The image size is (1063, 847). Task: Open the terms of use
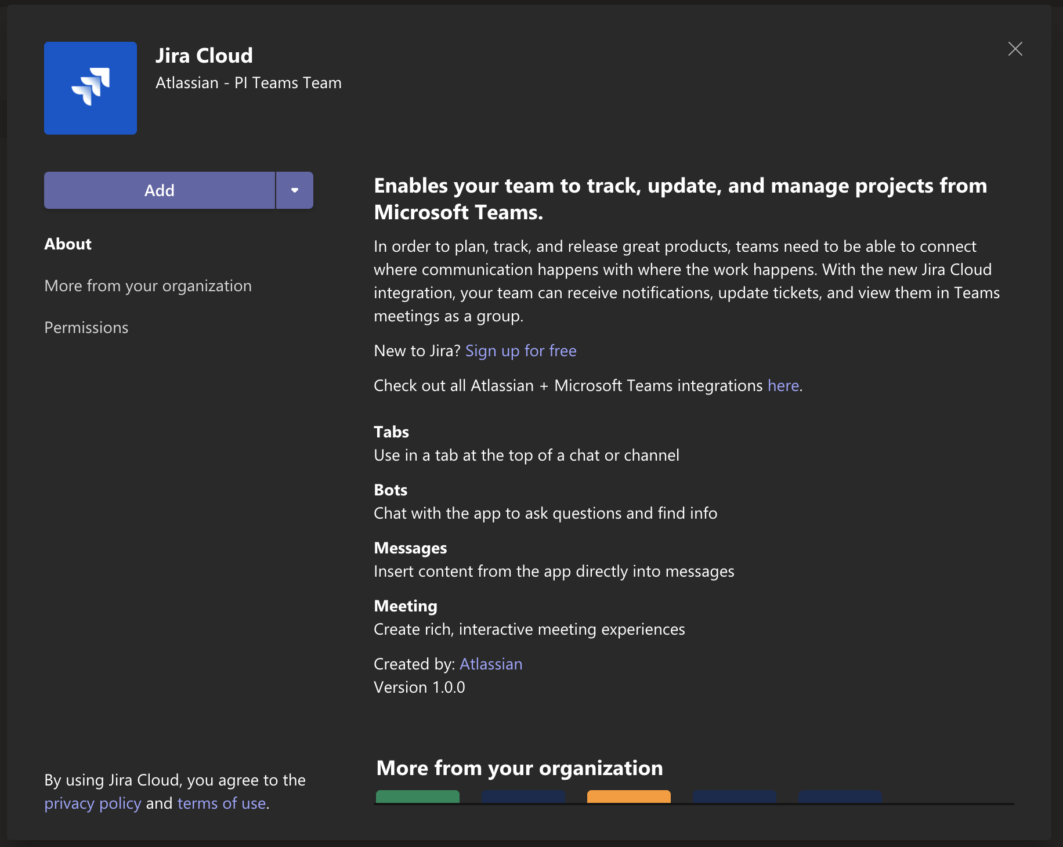coord(222,803)
